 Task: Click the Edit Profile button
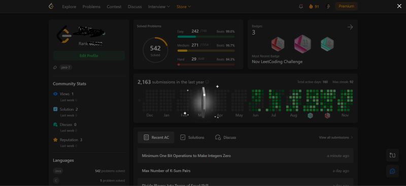[89, 55]
